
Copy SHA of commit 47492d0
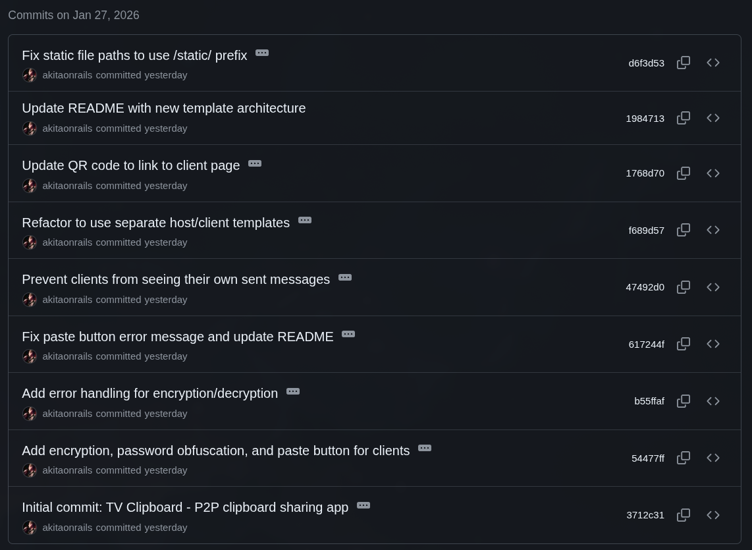point(684,287)
